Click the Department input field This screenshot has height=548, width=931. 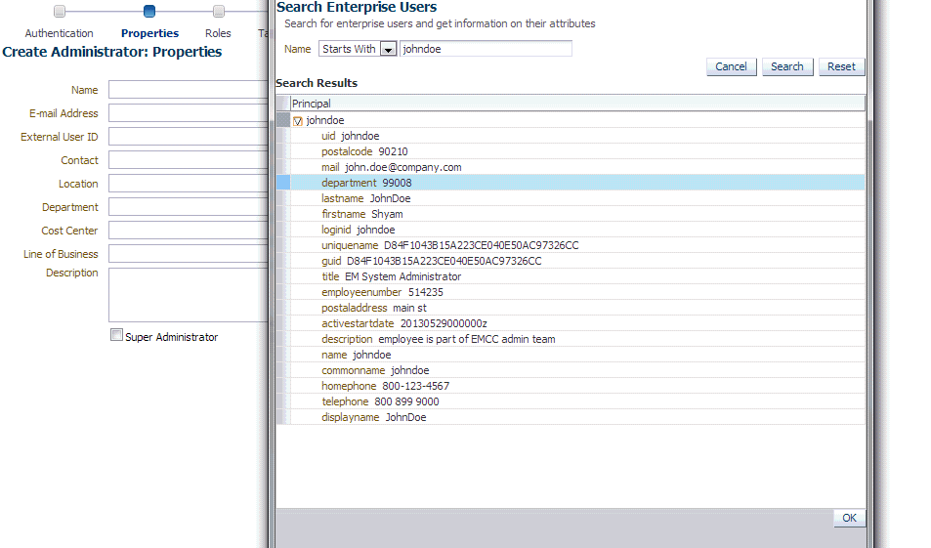[x=189, y=207]
